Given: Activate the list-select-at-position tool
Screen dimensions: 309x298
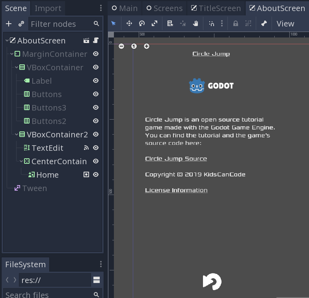Looking at the screenshot, I should tap(170, 24).
